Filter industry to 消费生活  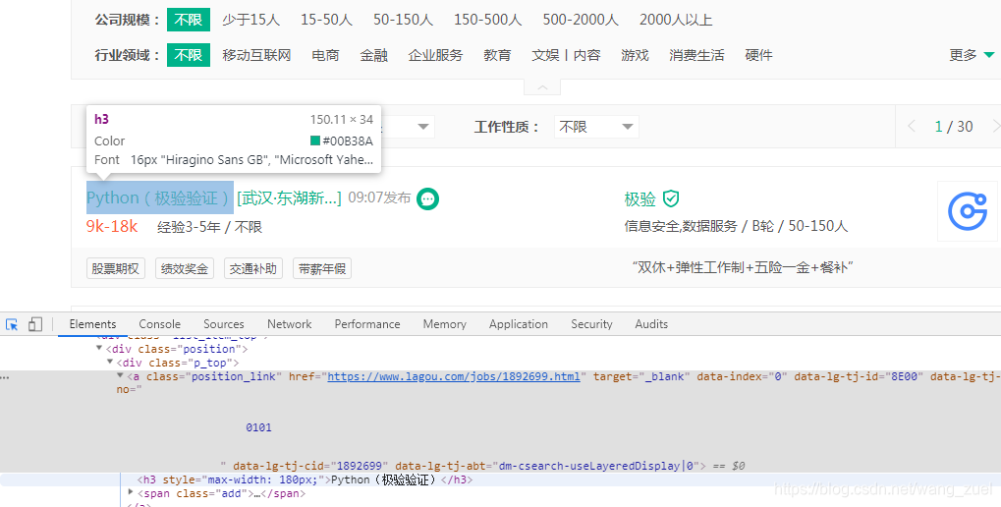[x=696, y=55]
